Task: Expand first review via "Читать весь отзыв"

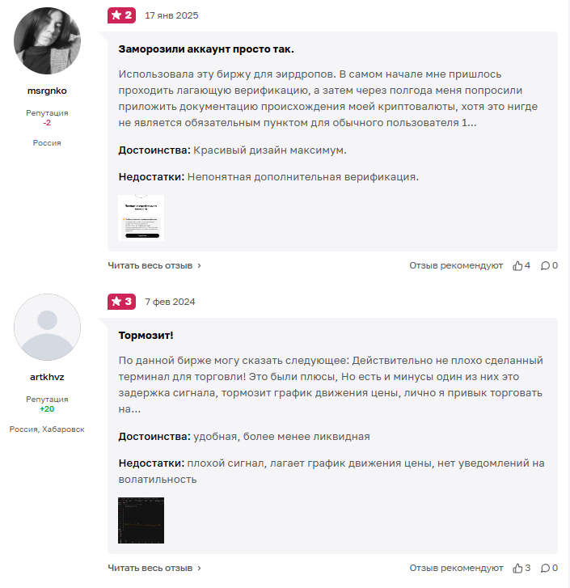Action: point(154,265)
